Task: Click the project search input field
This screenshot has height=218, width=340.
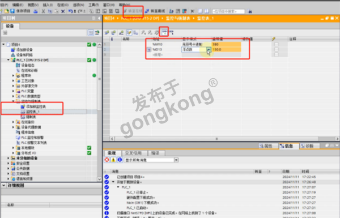Action: coord(228,11)
